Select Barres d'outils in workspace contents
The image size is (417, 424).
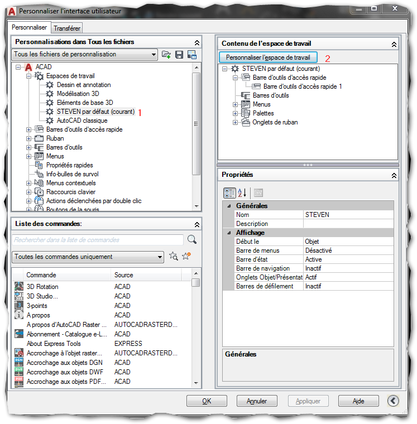[x=271, y=95]
